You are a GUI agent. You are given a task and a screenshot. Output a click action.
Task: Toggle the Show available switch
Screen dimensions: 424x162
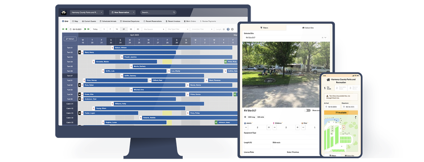(307, 110)
